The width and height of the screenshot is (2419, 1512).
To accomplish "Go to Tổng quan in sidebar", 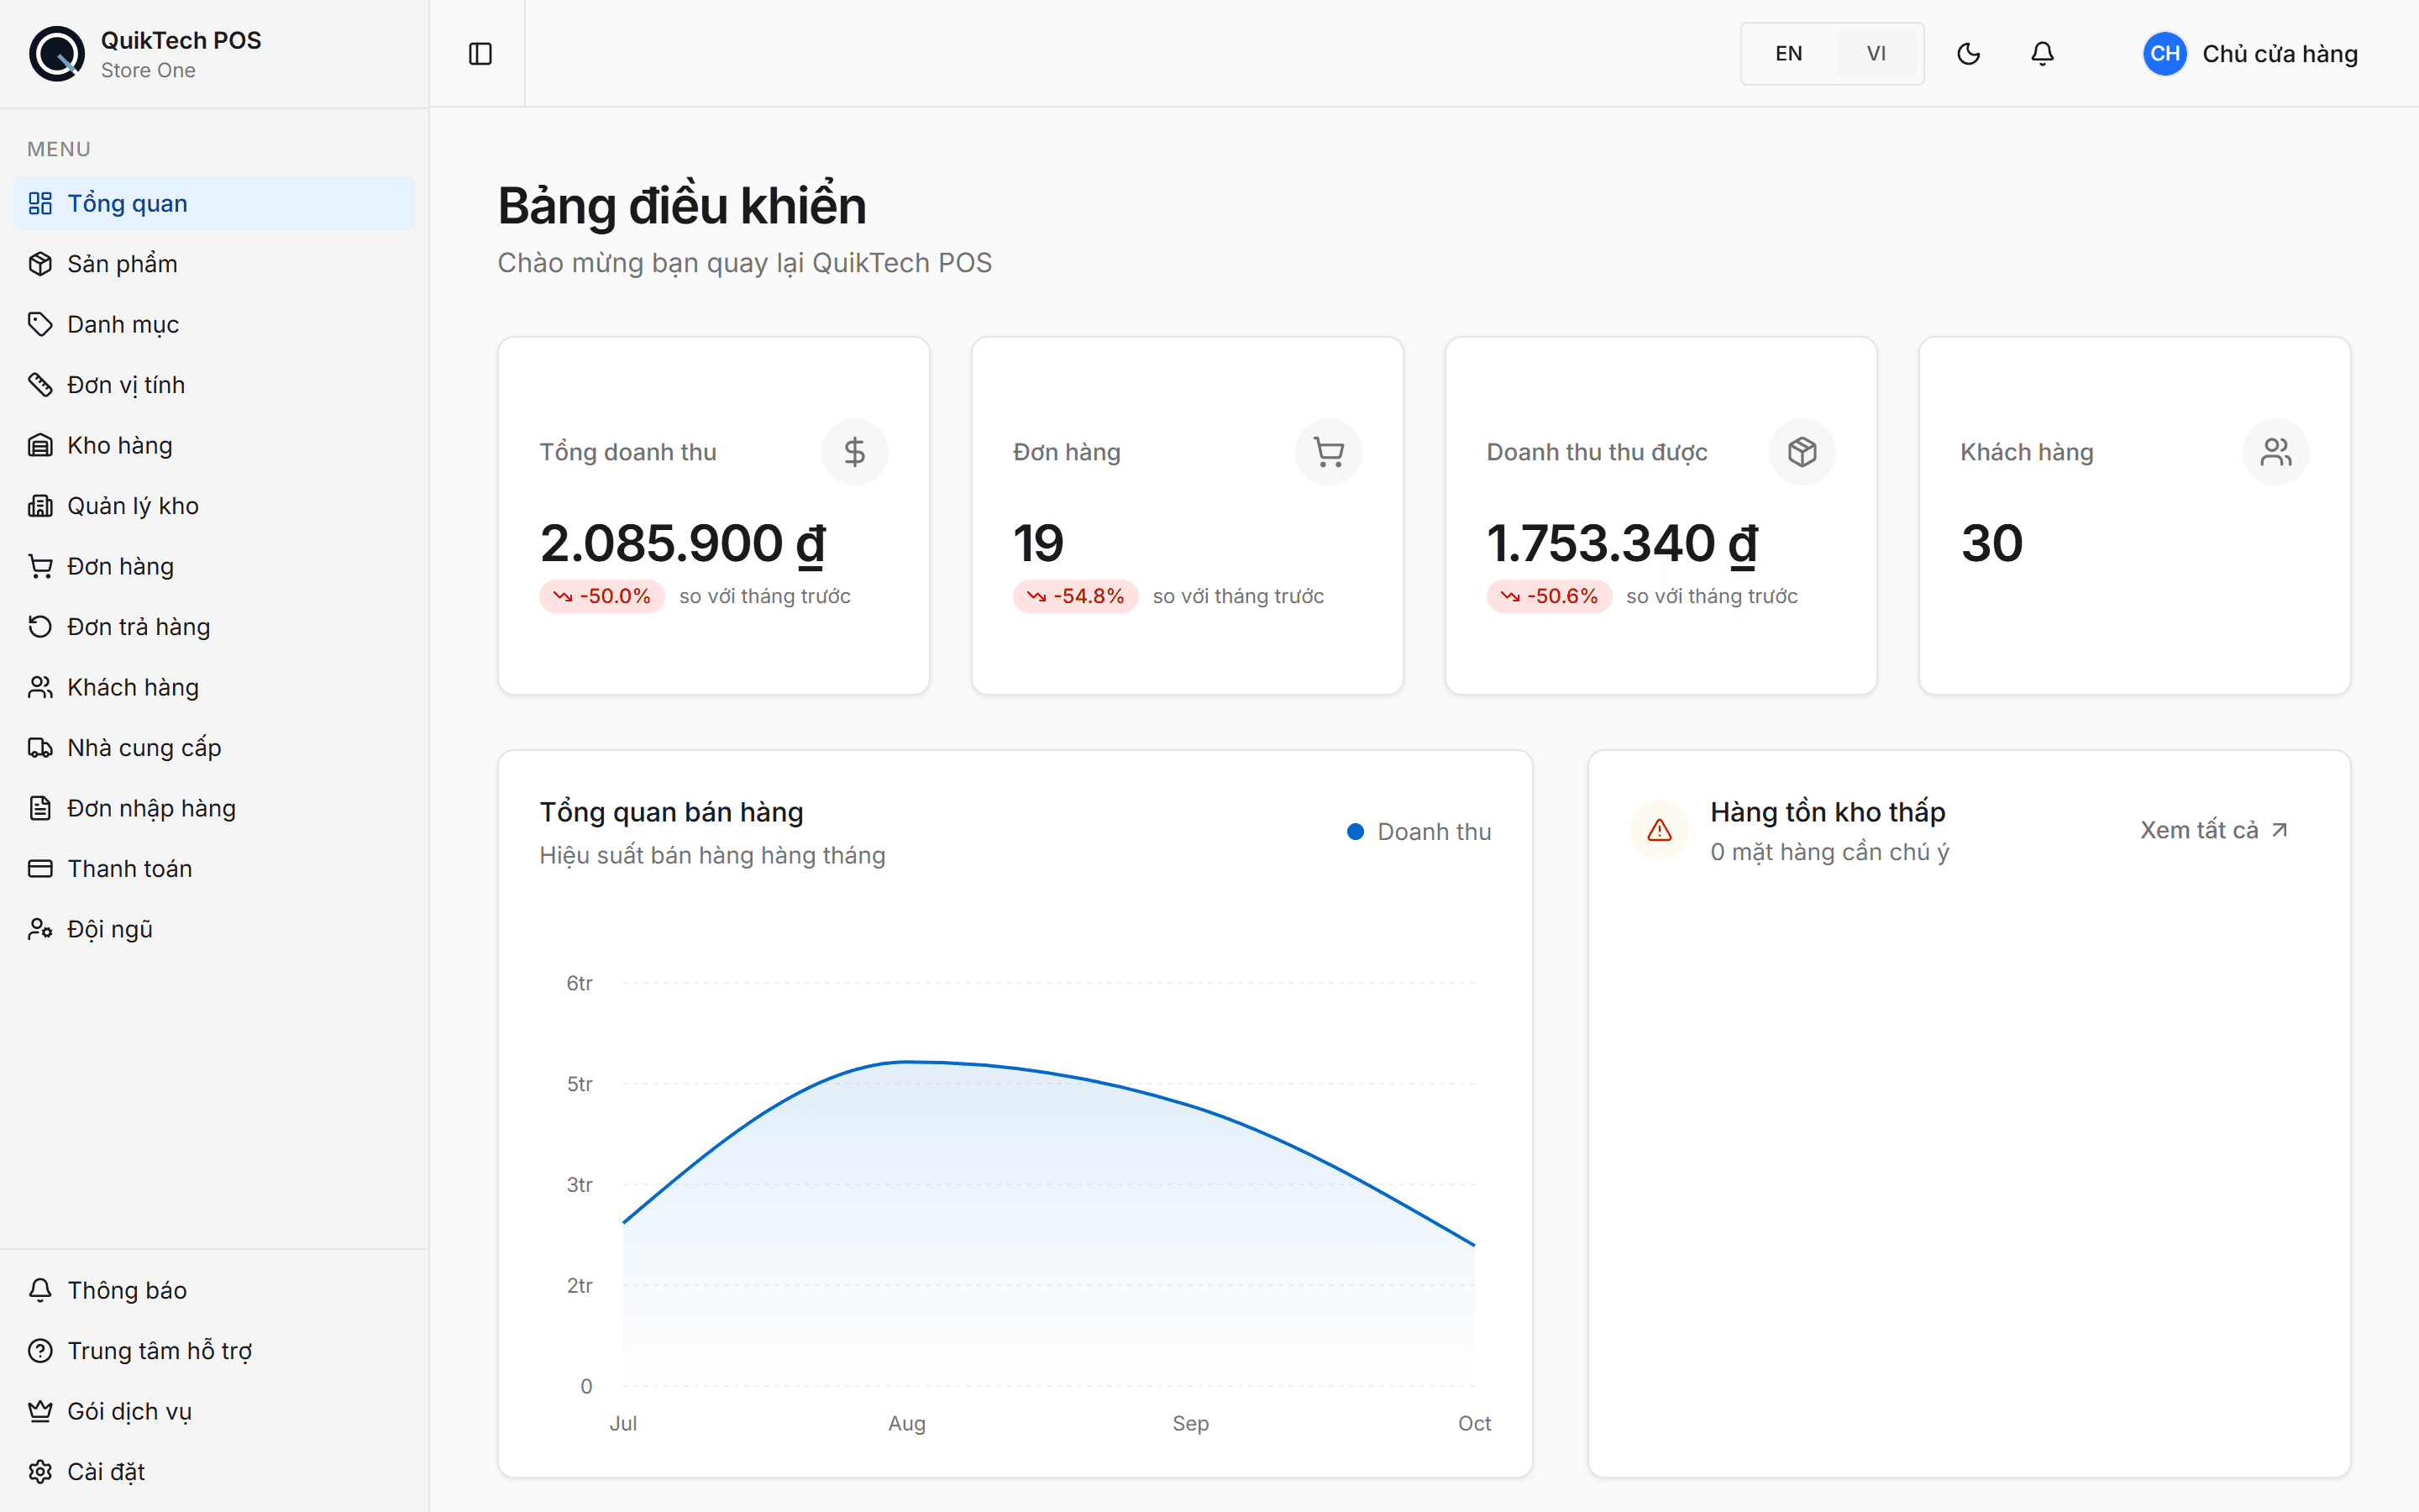I will [214, 203].
